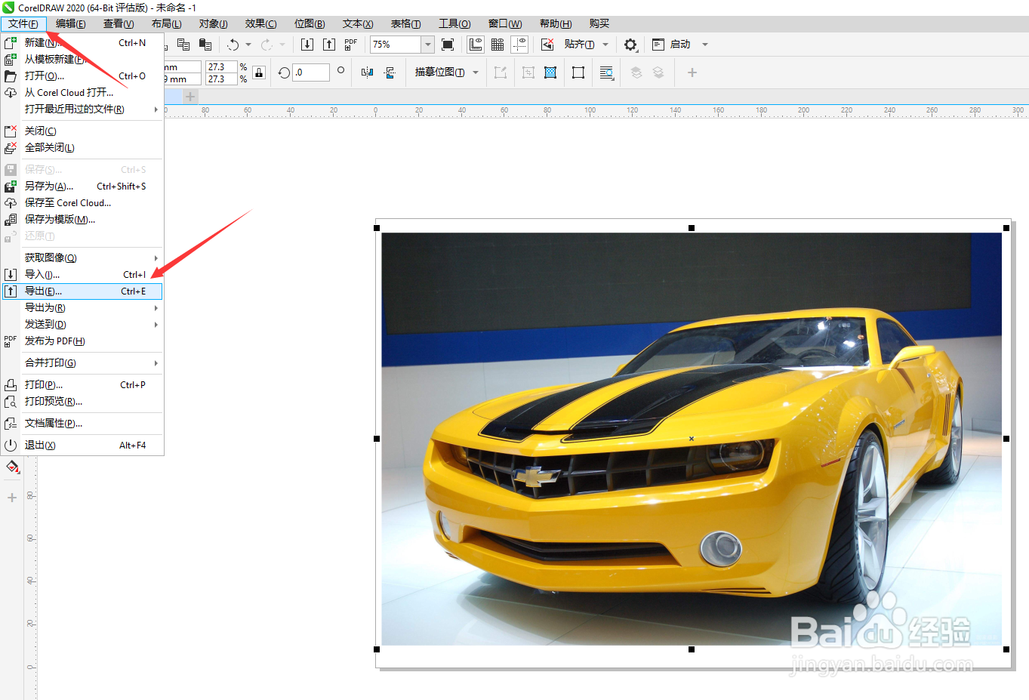
Task: Expand the 启动 dropdown arrow
Action: pos(705,45)
